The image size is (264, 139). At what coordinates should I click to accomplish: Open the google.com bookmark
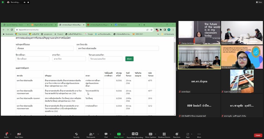pos(47,34)
